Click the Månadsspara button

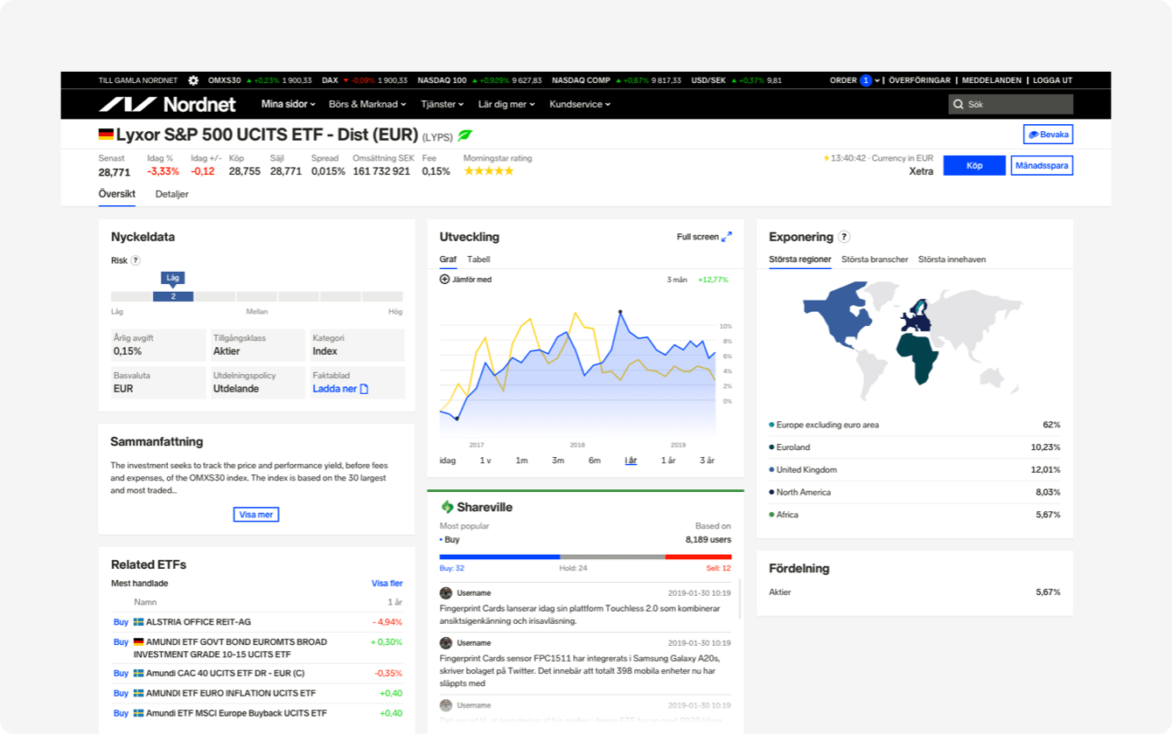(x=1042, y=165)
